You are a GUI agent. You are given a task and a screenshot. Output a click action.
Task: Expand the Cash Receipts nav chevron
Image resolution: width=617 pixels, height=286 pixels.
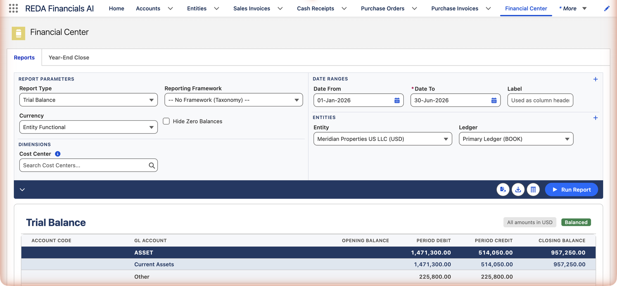344,8
